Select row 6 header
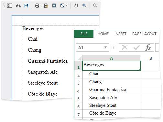 point(79,106)
